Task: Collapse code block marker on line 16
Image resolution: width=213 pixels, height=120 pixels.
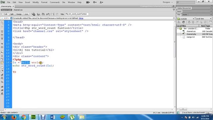Action: point(11,63)
